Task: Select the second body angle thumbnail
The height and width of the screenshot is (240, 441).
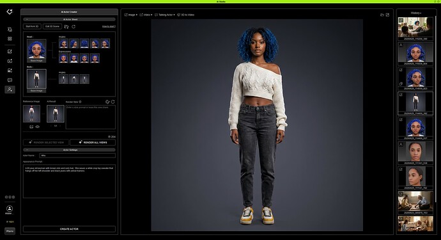Action: pyautogui.click(x=74, y=79)
